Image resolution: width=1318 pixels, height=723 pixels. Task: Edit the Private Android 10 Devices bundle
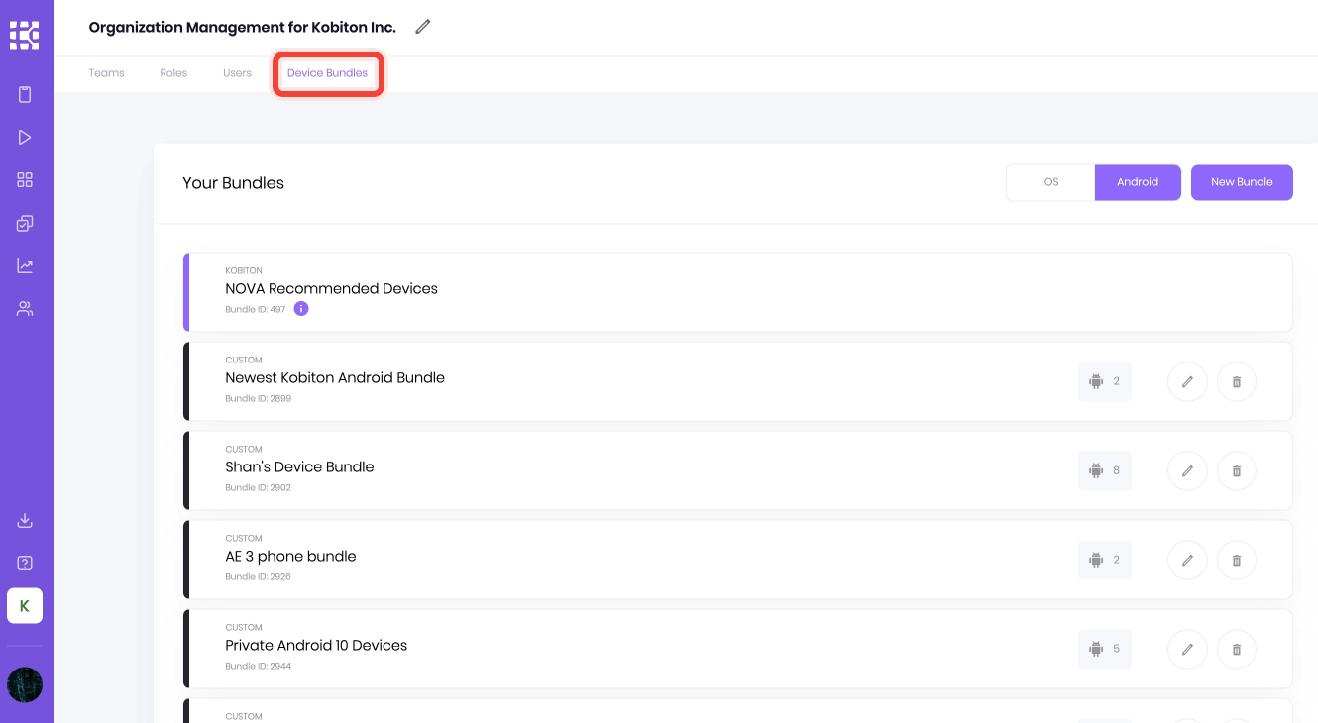click(x=1187, y=649)
